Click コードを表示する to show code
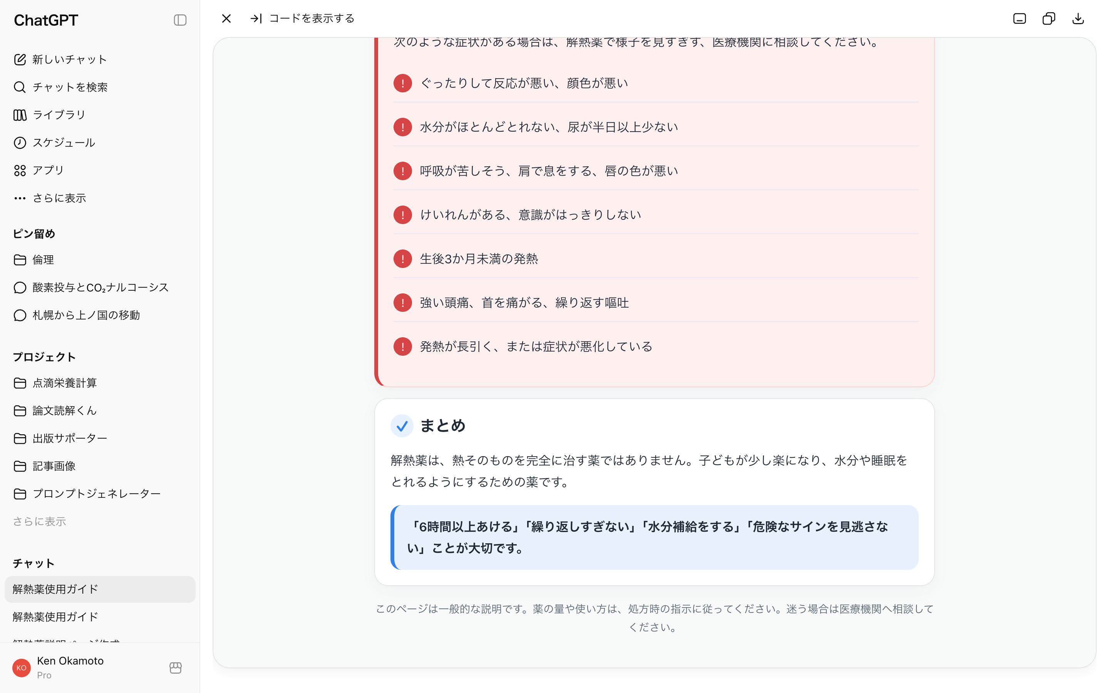 [x=302, y=18]
